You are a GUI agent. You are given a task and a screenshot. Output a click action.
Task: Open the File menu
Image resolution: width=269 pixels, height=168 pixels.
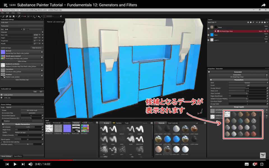(3, 13)
